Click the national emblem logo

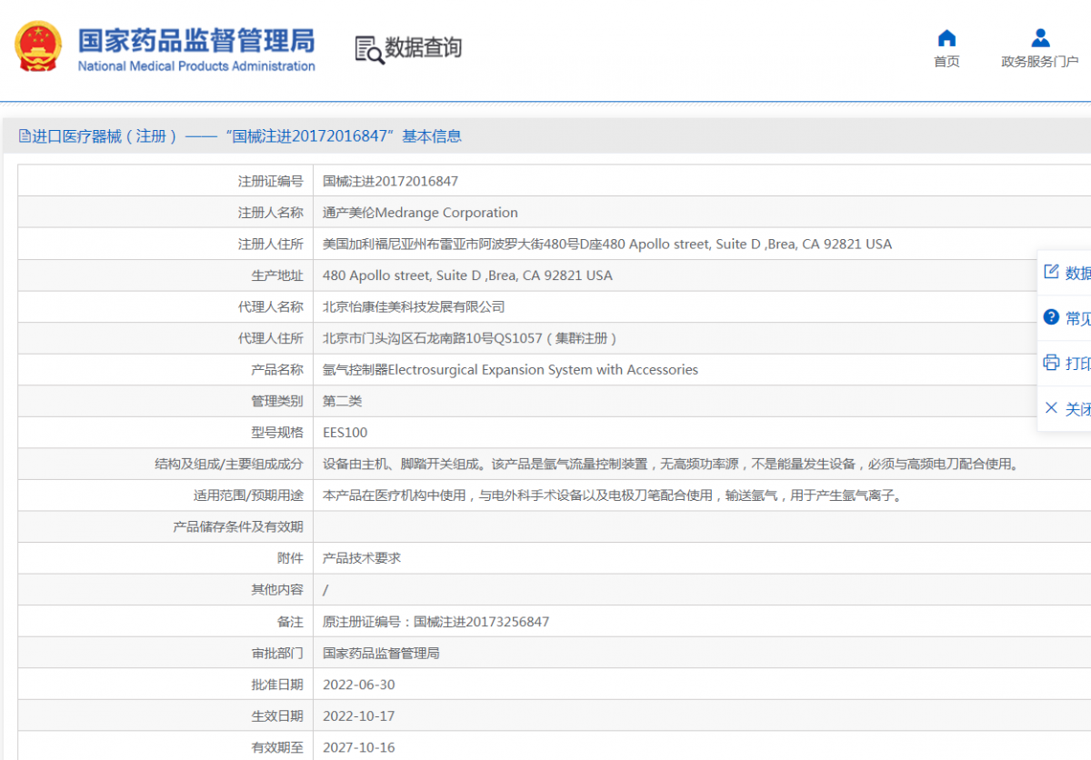pyautogui.click(x=39, y=46)
